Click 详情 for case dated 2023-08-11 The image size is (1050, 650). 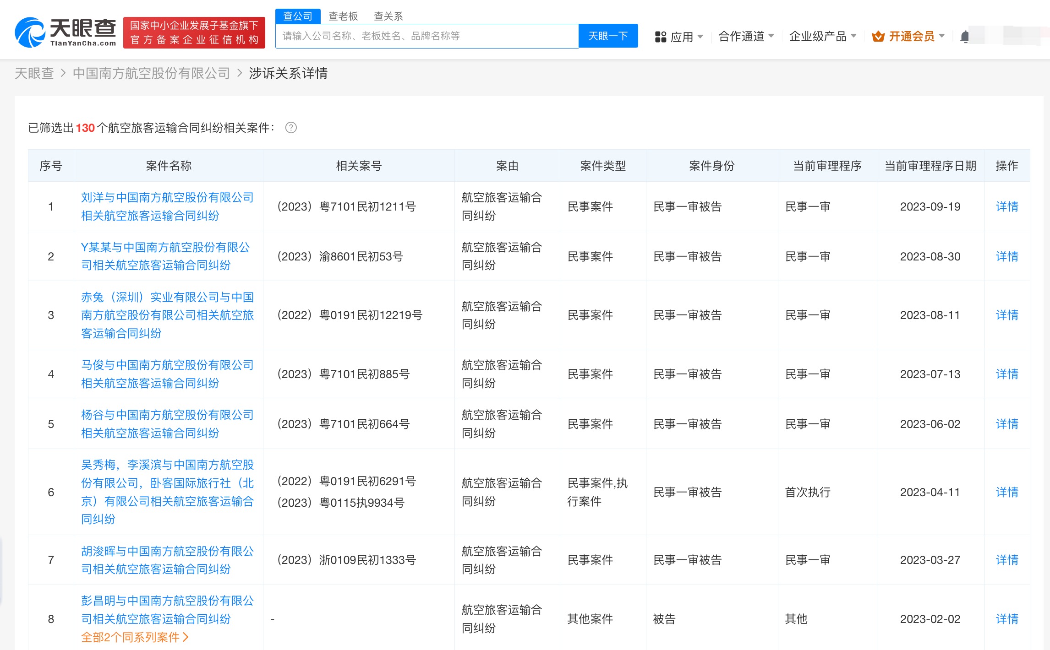coord(1007,315)
